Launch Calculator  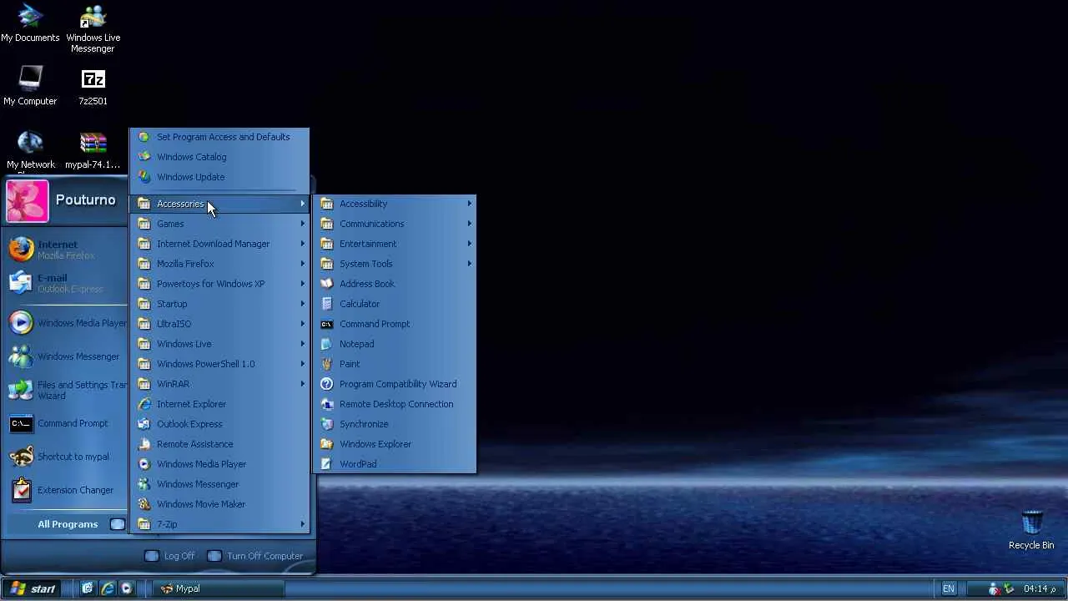pyautogui.click(x=395, y=304)
